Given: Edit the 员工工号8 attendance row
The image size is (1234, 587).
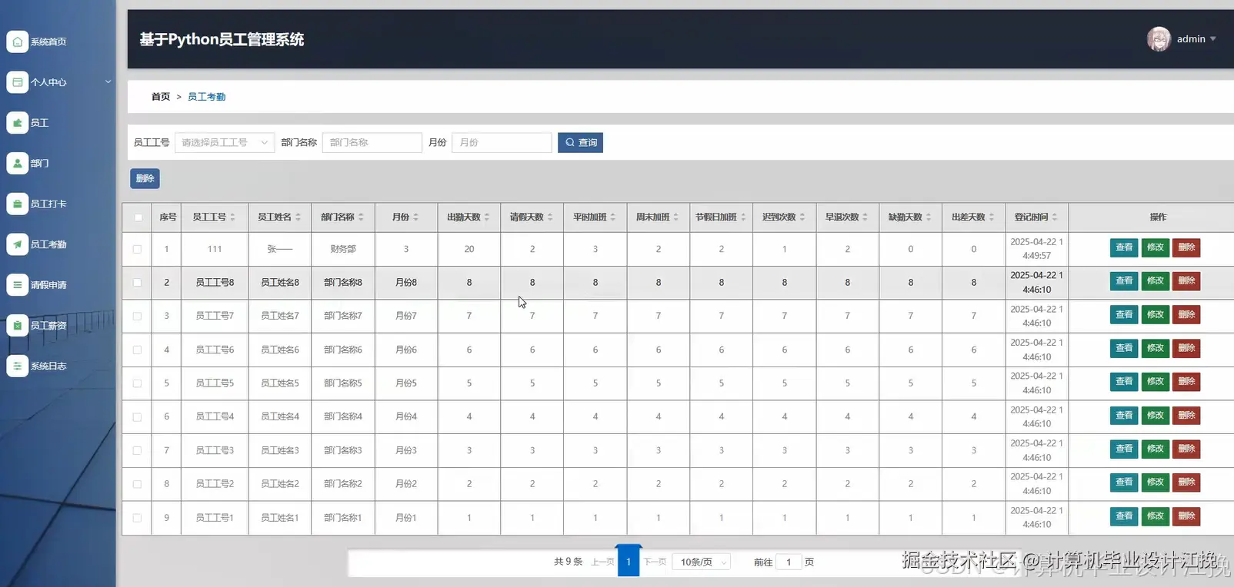Looking at the screenshot, I should (x=1156, y=280).
